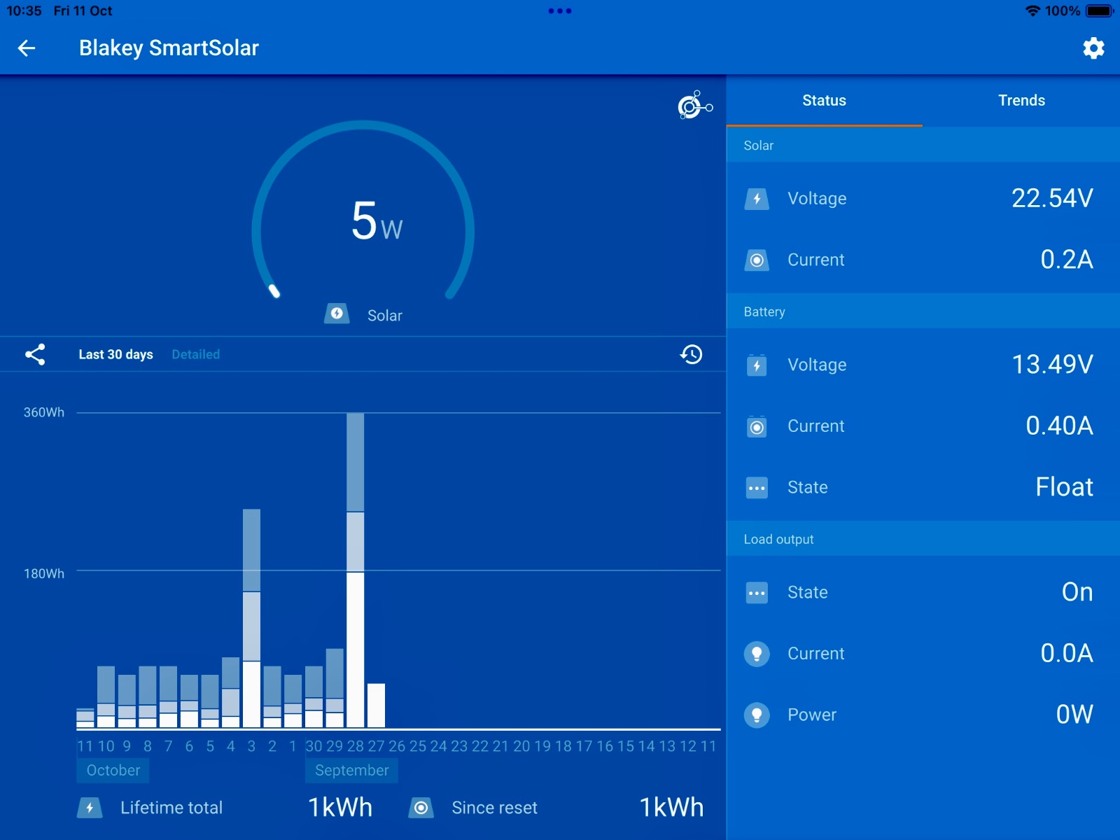
Task: Tap the Fri 11 Oct date
Action: (83, 11)
